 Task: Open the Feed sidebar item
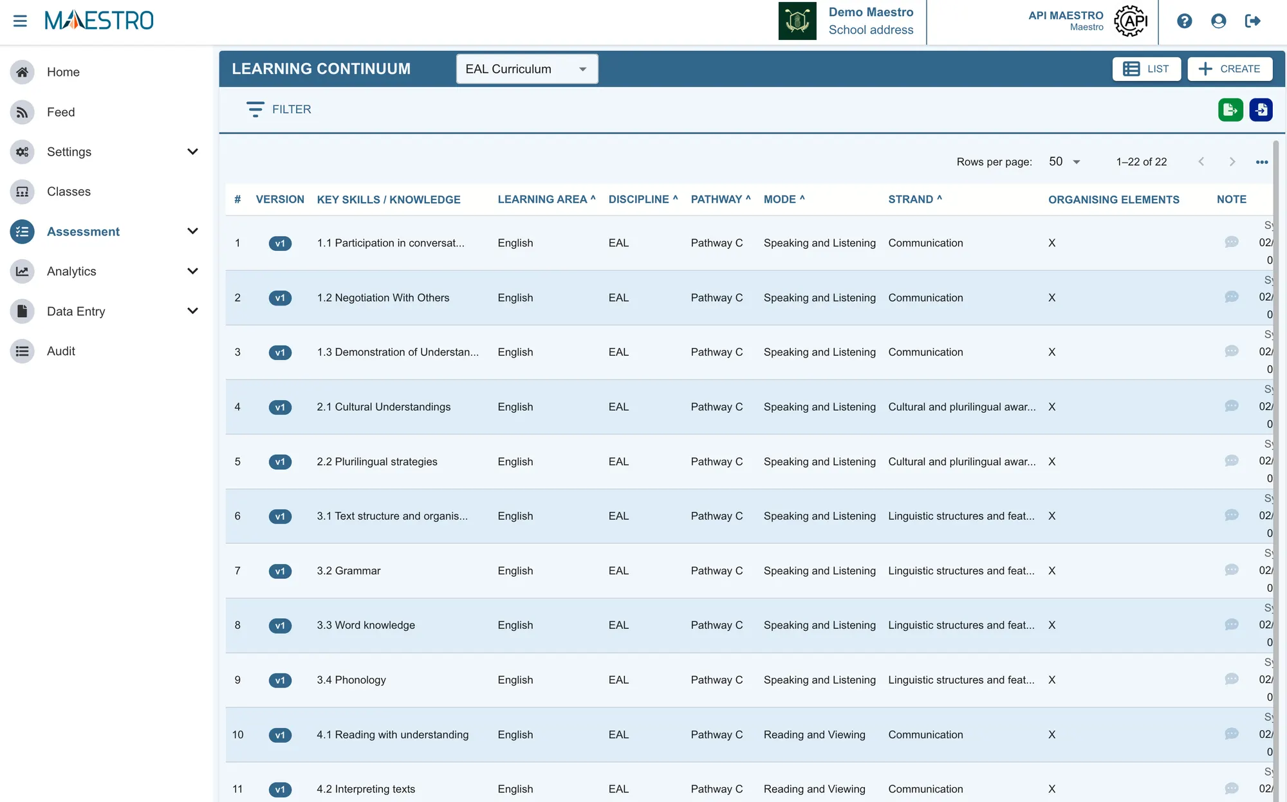(106, 112)
